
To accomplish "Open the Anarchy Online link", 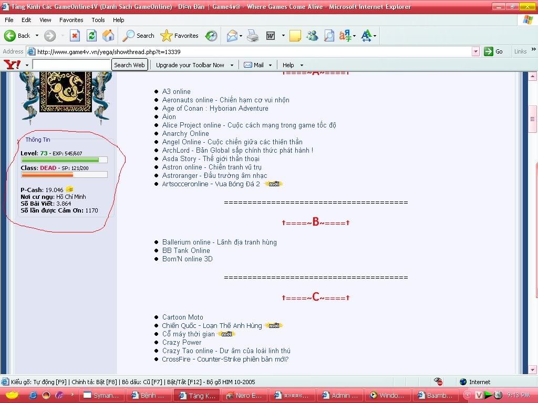I will point(185,133).
